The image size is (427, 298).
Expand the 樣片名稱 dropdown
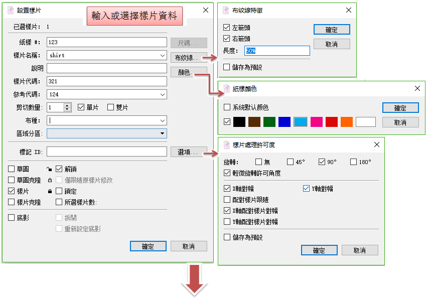(162, 55)
